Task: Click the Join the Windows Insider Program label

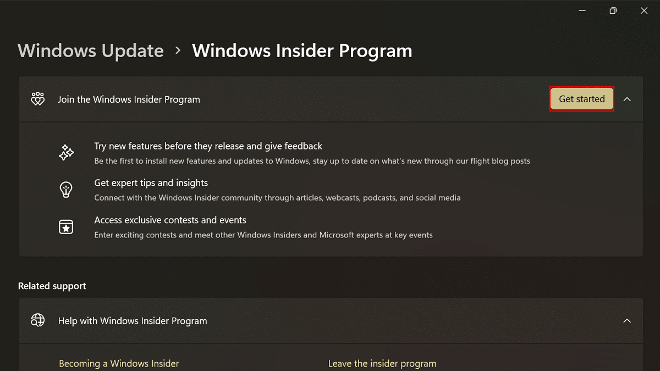Action: (x=129, y=99)
